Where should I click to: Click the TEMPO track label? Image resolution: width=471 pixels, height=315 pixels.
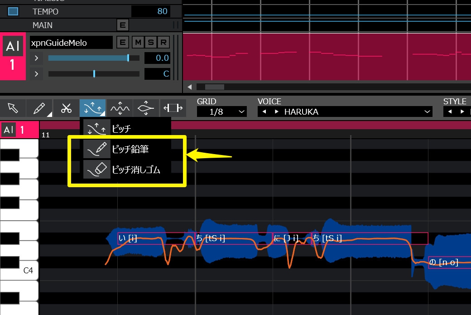pos(45,12)
